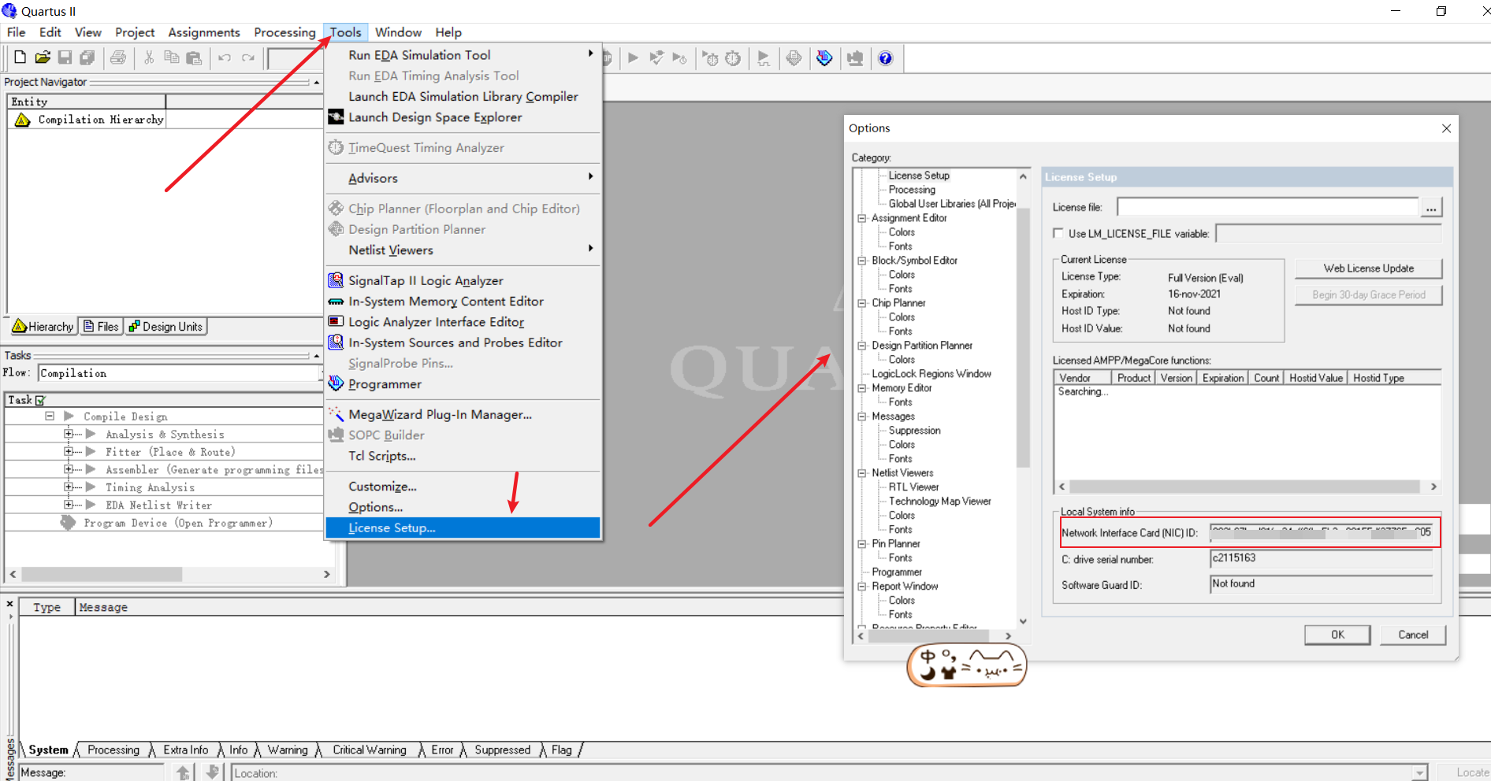The height and width of the screenshot is (781, 1491).
Task: Expand the Fitter (Place & Route) task
Action: click(x=69, y=452)
